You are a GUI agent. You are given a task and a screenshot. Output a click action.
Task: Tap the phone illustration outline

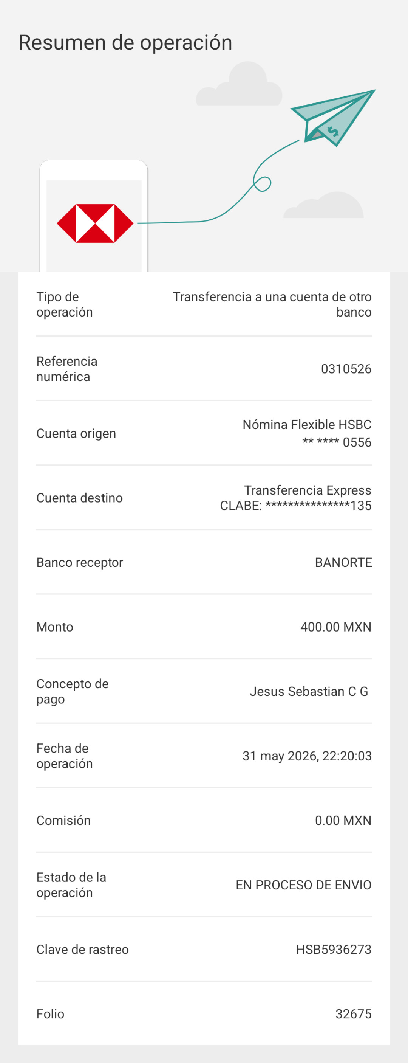[x=94, y=216]
